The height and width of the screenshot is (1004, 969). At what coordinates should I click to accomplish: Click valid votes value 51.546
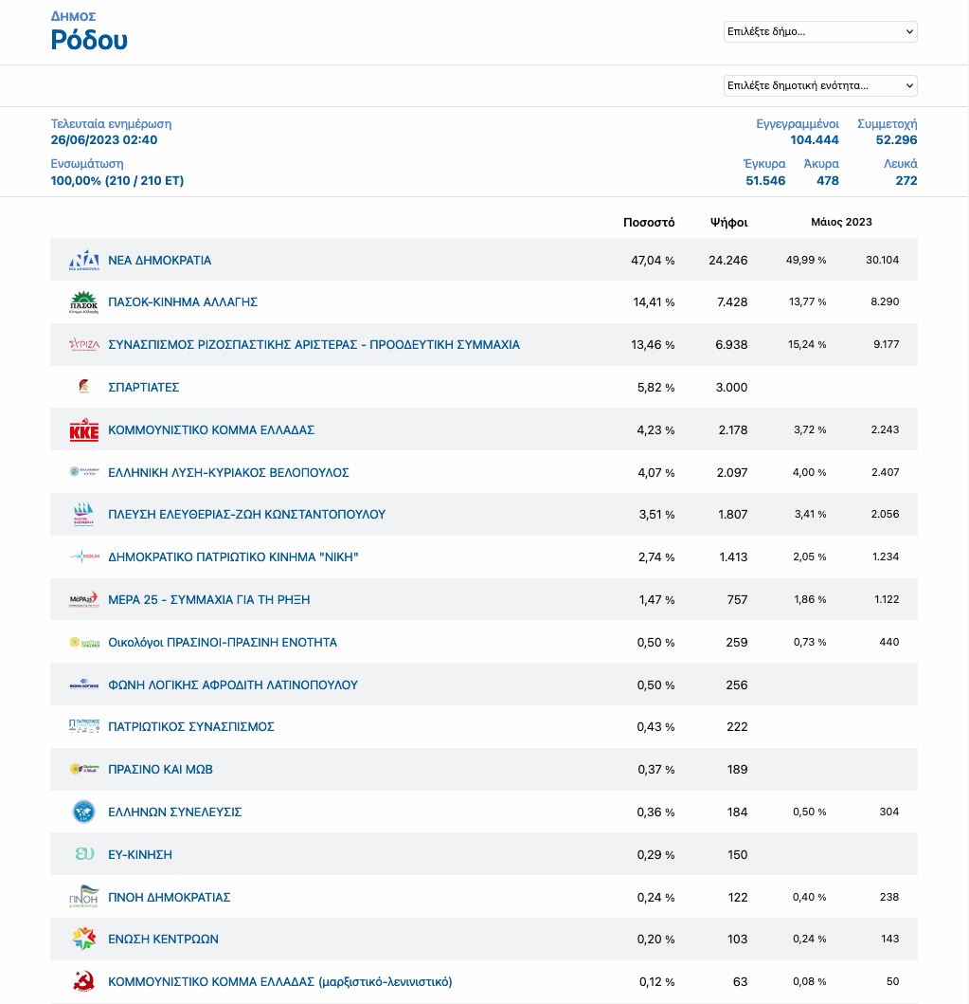(765, 180)
